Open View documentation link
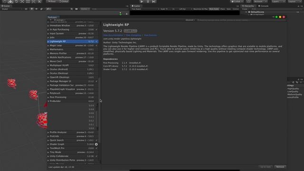This screenshot has height=171, width=304. (113, 35)
